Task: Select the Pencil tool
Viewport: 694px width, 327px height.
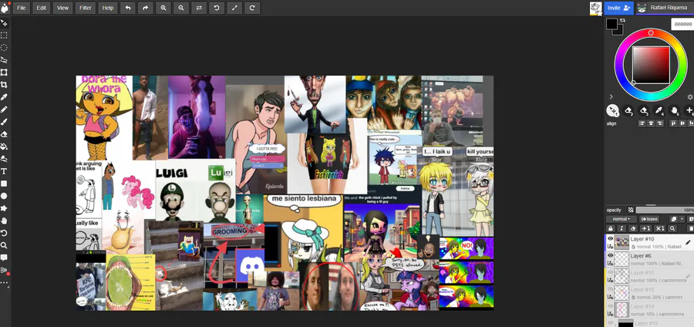Action: click(4, 110)
